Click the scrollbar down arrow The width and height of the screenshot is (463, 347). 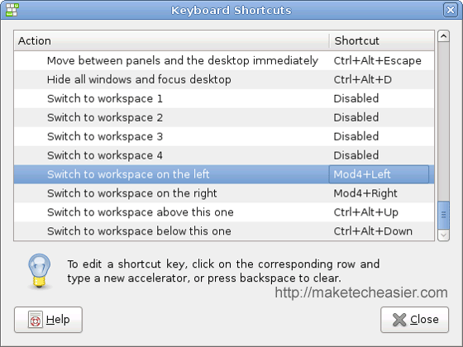pyautogui.click(x=443, y=235)
